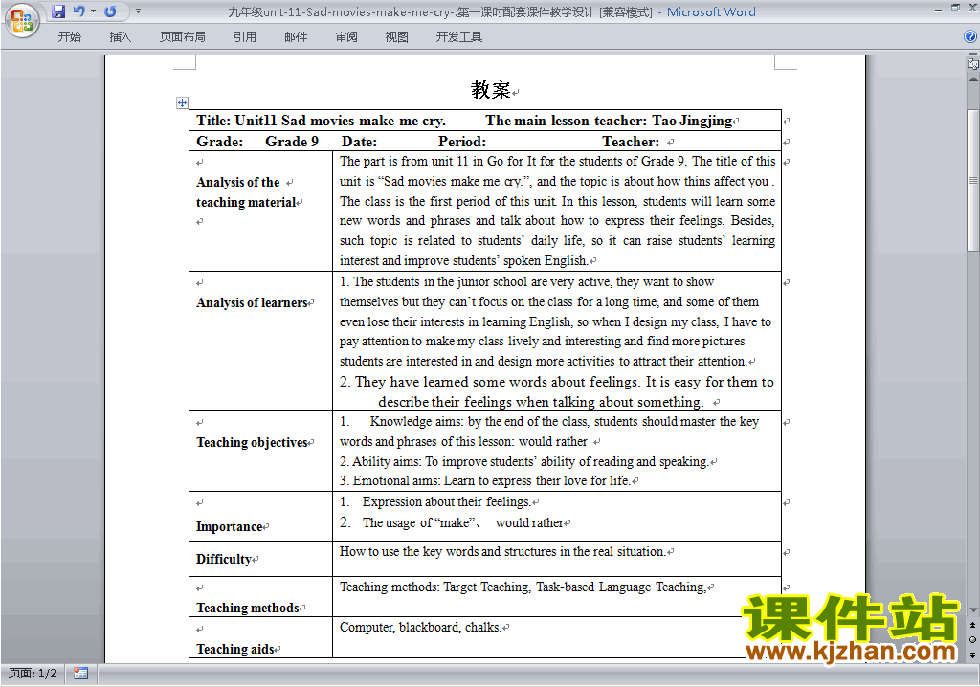
Task: Open the 开始 ribbon tab
Action: pyautogui.click(x=69, y=37)
